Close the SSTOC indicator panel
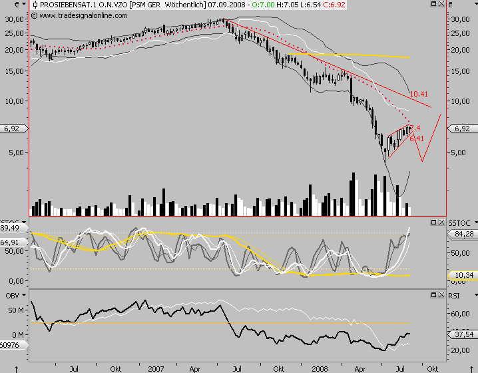 (441, 222)
